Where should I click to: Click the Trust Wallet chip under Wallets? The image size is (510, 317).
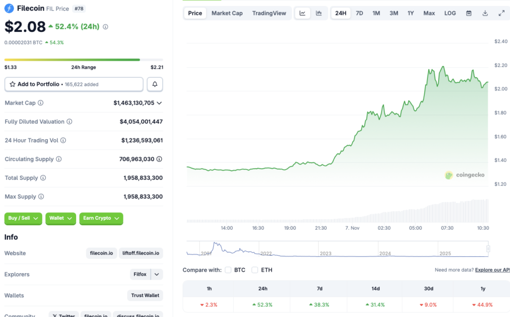point(145,295)
